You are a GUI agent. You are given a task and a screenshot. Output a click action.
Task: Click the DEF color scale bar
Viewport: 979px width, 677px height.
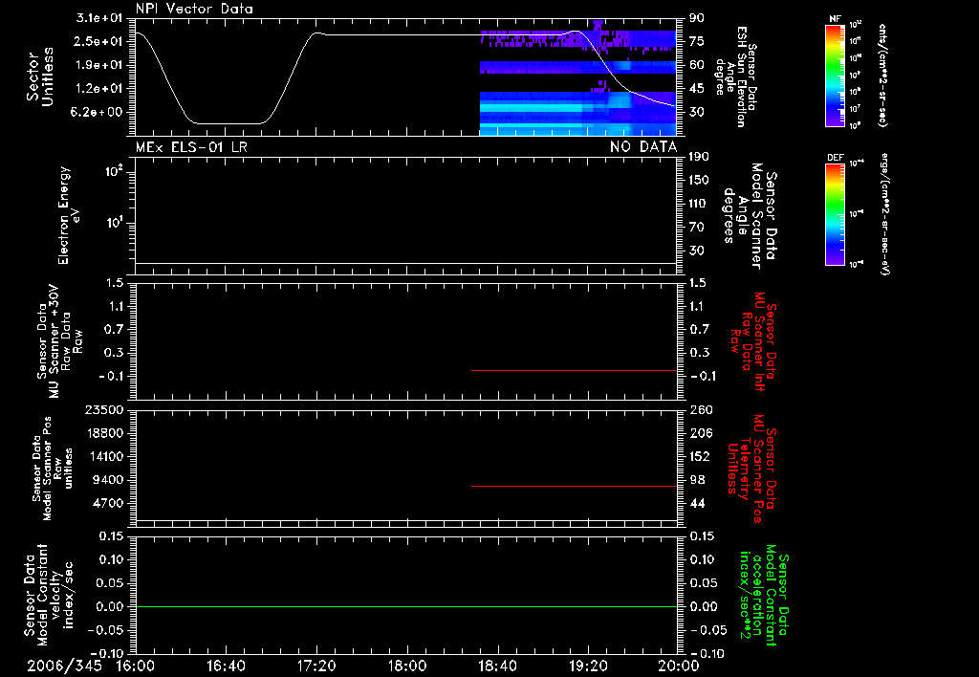836,213
